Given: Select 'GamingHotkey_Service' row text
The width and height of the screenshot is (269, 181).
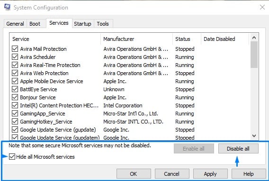Looking at the screenshot, I should click(46, 122).
